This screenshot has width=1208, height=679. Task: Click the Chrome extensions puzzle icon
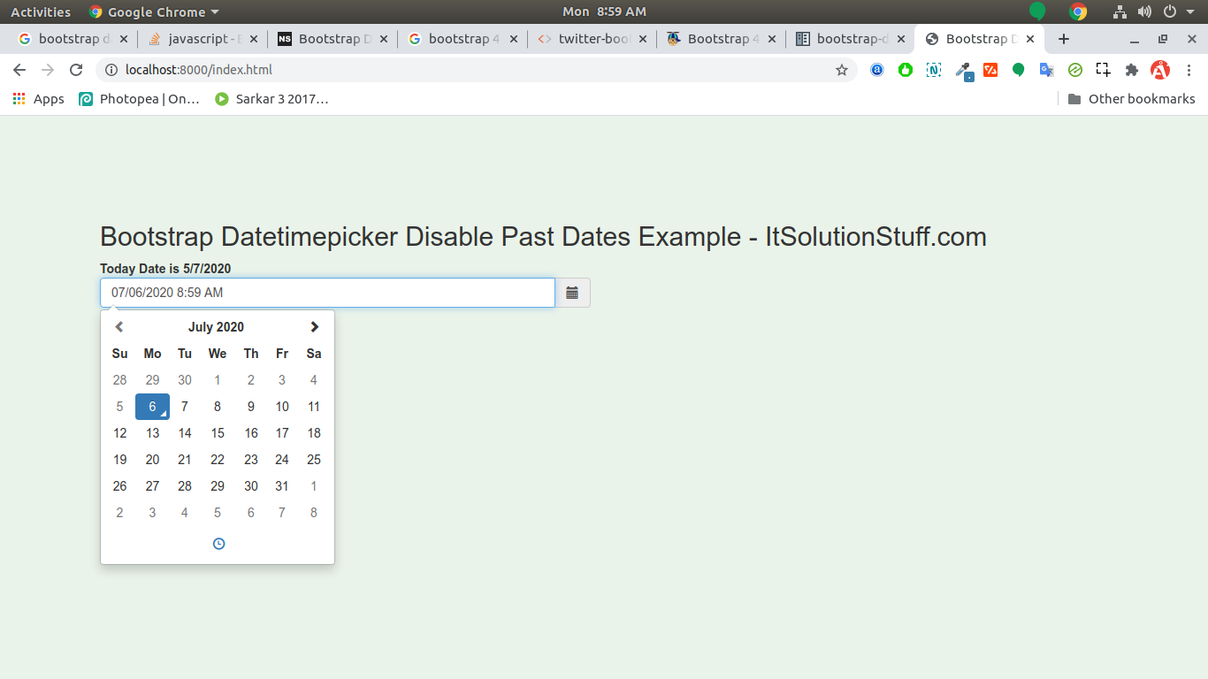(x=1131, y=69)
